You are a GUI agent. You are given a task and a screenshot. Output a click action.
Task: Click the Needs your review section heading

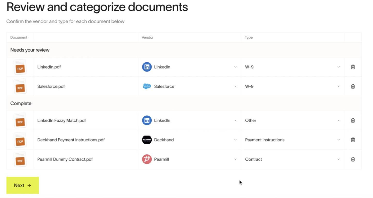[30, 50]
